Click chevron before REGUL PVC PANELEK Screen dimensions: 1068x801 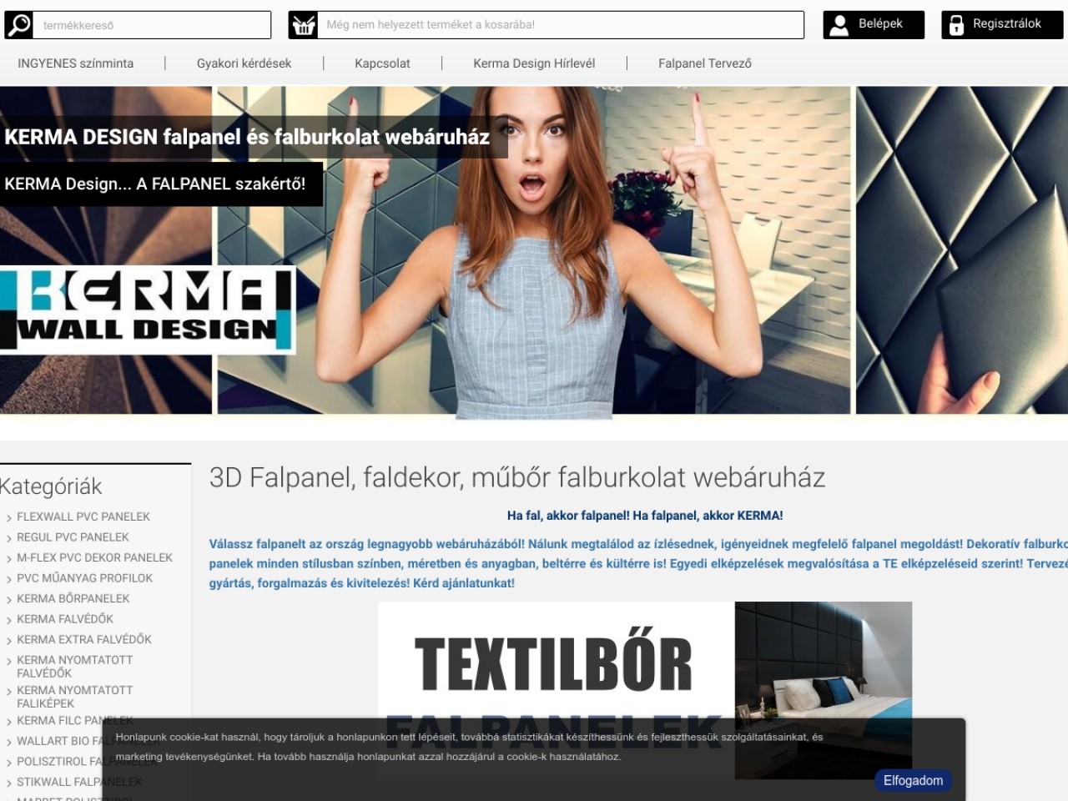point(8,538)
